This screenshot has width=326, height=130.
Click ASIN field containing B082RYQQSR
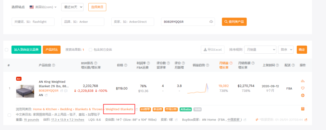click(x=188, y=22)
